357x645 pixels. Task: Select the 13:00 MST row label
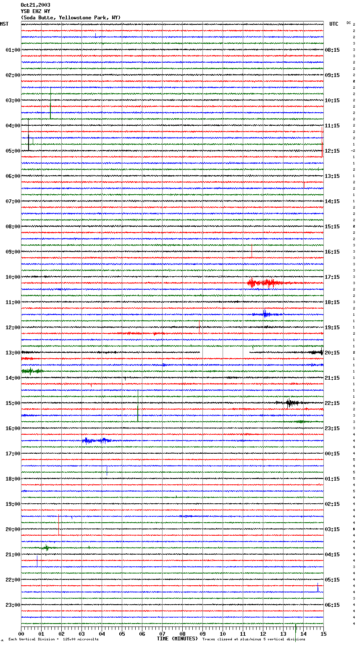pyautogui.click(x=13, y=353)
